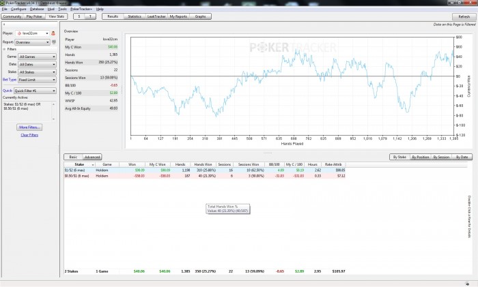Collapse the Filters section
This screenshot has height=287, width=478.
(x=4, y=49)
